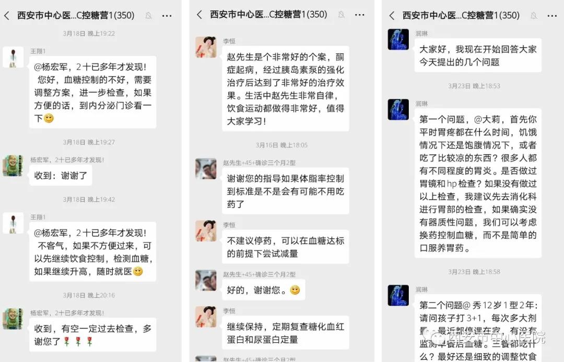Open 杨宏军 avatar beside 收到：谢谢了
Screen dimensions: 564x362
click(x=13, y=165)
